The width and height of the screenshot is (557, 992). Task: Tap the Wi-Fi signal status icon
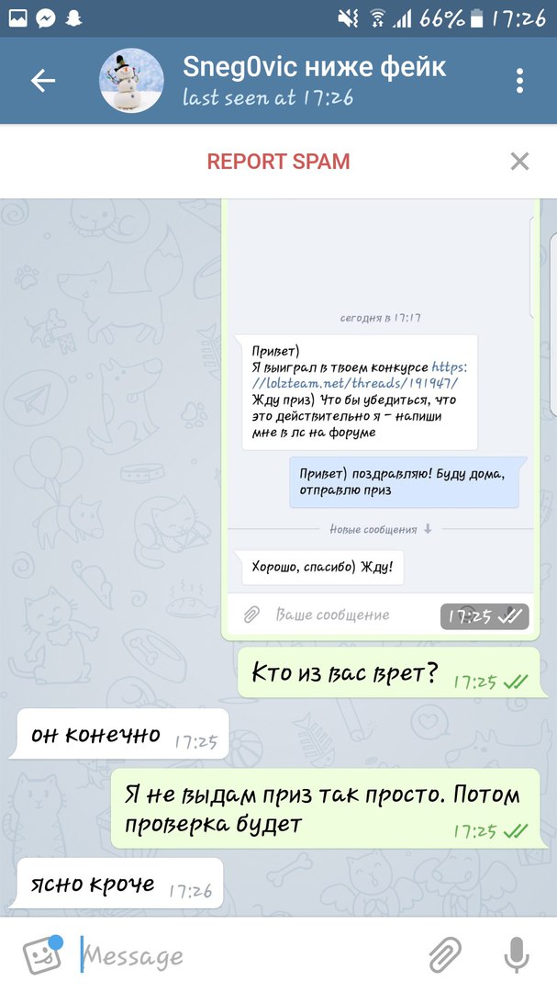point(377,19)
